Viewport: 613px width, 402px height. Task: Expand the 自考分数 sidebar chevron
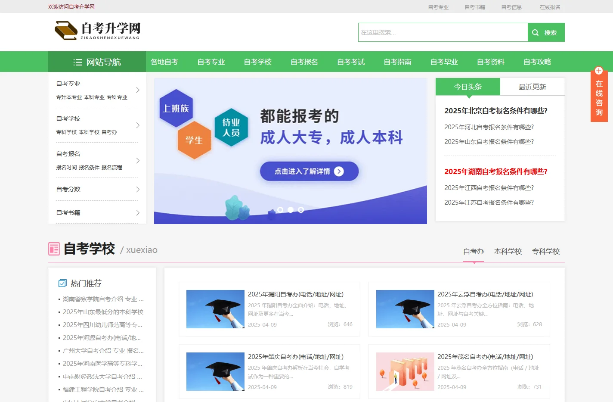[x=138, y=190]
